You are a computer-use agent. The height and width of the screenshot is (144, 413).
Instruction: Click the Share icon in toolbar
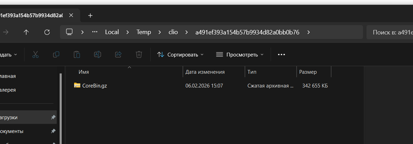click(118, 54)
